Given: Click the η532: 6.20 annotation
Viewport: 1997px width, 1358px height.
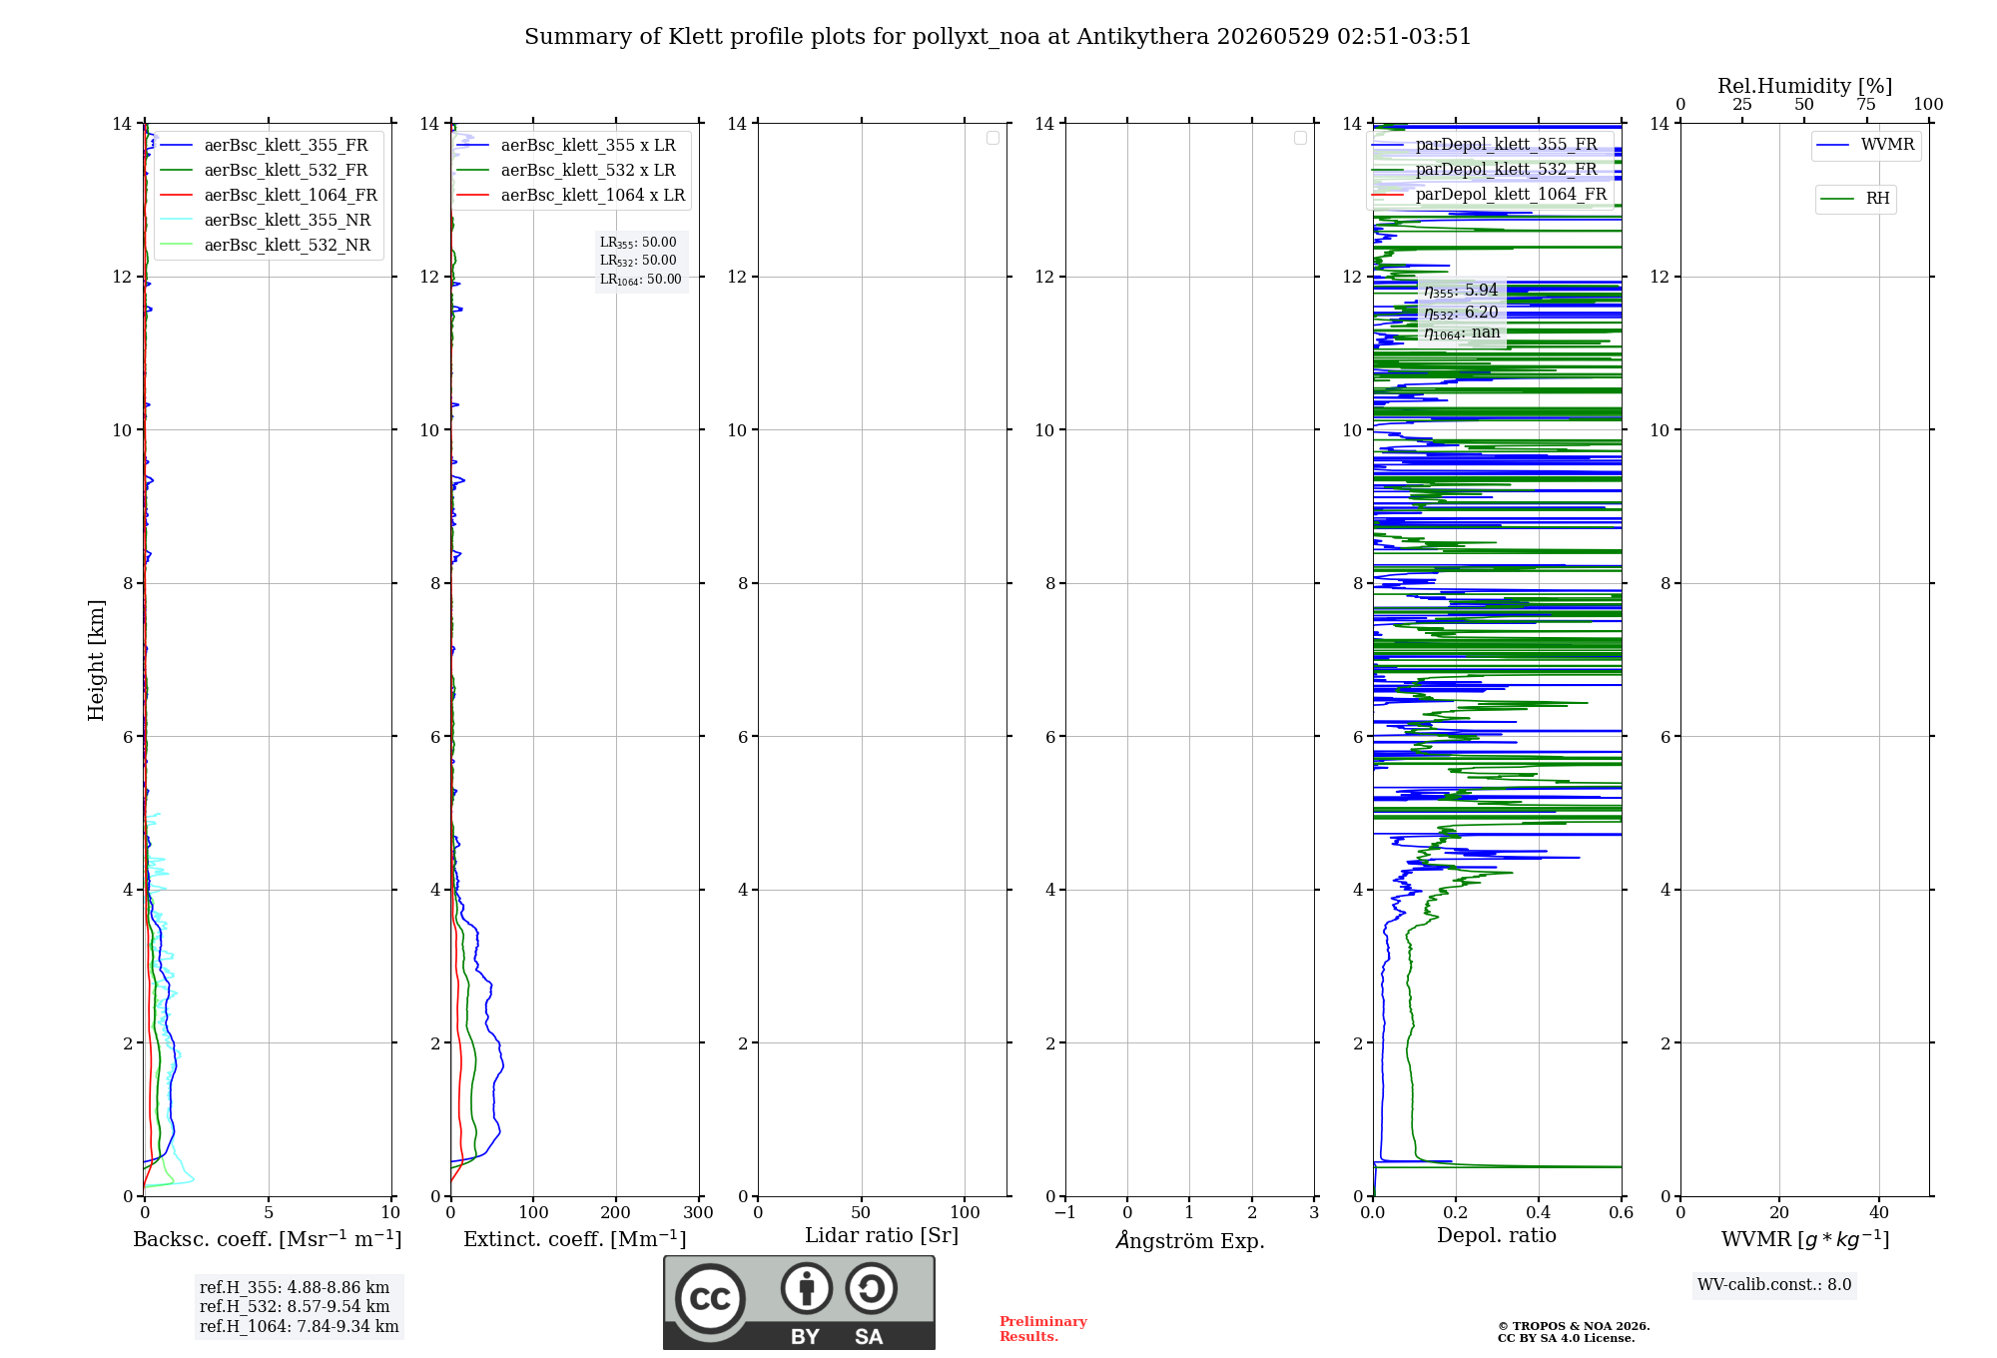Looking at the screenshot, I should coord(1461,313).
